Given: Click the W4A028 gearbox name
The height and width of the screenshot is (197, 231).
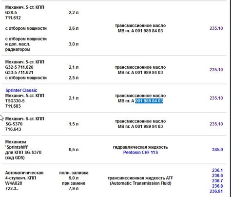Looking at the screenshot, I should [x=14, y=183].
